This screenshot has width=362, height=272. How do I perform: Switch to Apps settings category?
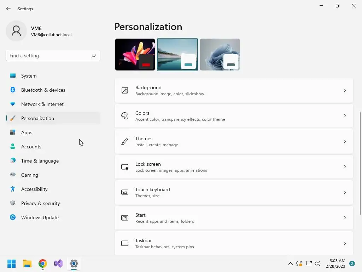click(x=53, y=132)
